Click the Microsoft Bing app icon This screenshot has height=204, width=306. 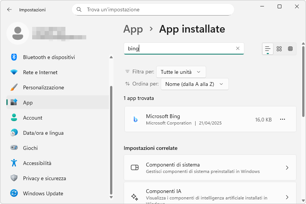click(x=135, y=119)
